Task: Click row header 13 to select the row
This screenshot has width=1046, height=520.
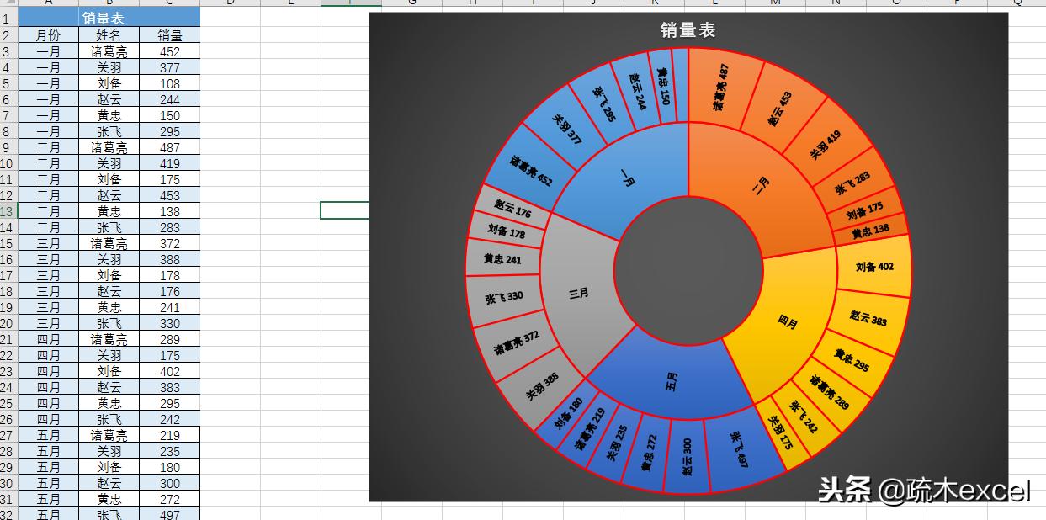Action: [x=9, y=211]
